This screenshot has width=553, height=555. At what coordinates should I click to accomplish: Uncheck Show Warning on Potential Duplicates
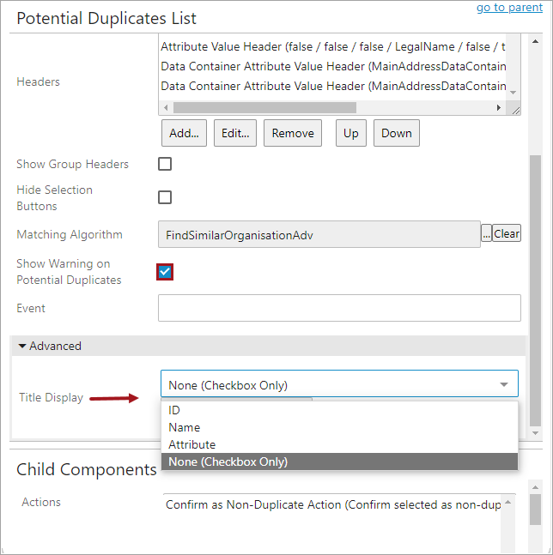click(x=165, y=272)
